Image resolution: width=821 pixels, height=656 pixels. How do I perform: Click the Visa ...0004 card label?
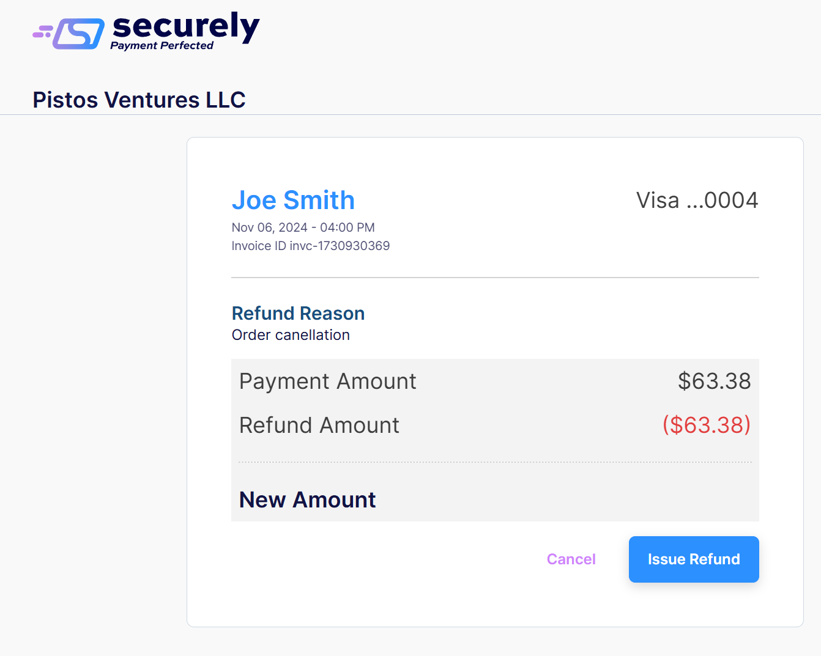697,200
